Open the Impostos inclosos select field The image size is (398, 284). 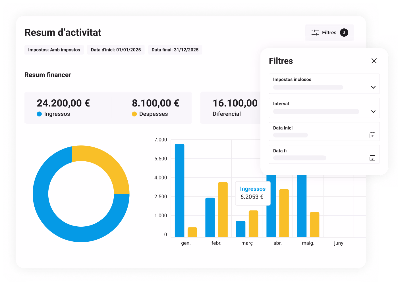tap(324, 84)
